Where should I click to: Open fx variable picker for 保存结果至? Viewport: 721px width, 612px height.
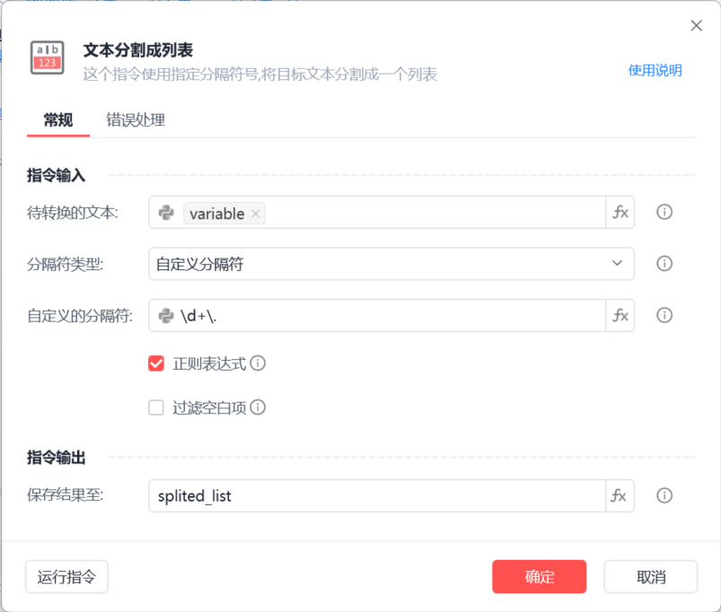pyautogui.click(x=620, y=495)
